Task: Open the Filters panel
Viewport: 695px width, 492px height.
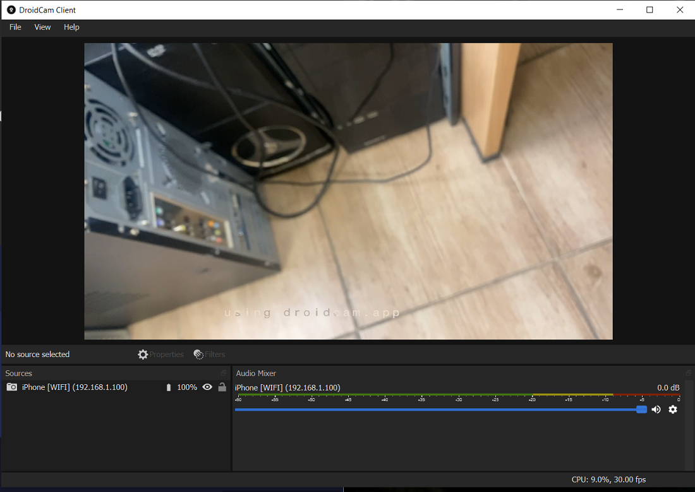Action: click(209, 354)
